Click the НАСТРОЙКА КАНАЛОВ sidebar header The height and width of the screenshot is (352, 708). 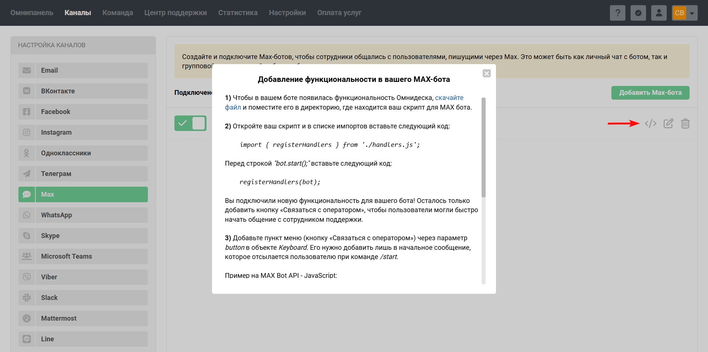pos(52,45)
